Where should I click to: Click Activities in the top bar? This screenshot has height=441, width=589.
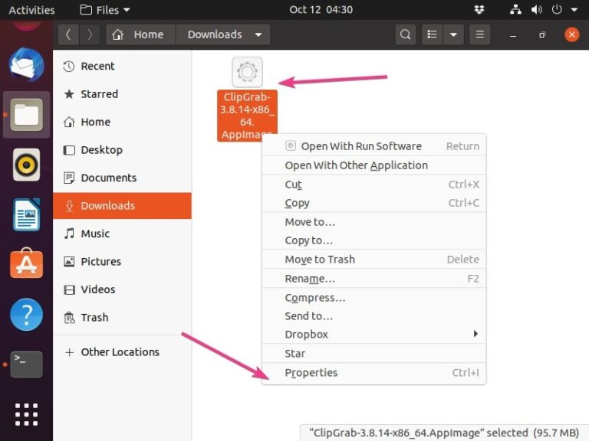[31, 10]
